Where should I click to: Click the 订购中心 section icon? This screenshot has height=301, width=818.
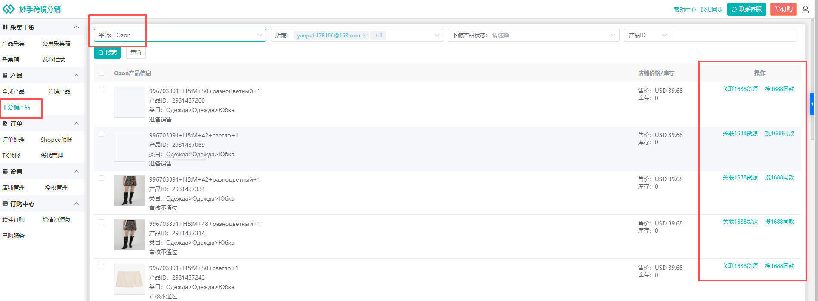click(5, 204)
